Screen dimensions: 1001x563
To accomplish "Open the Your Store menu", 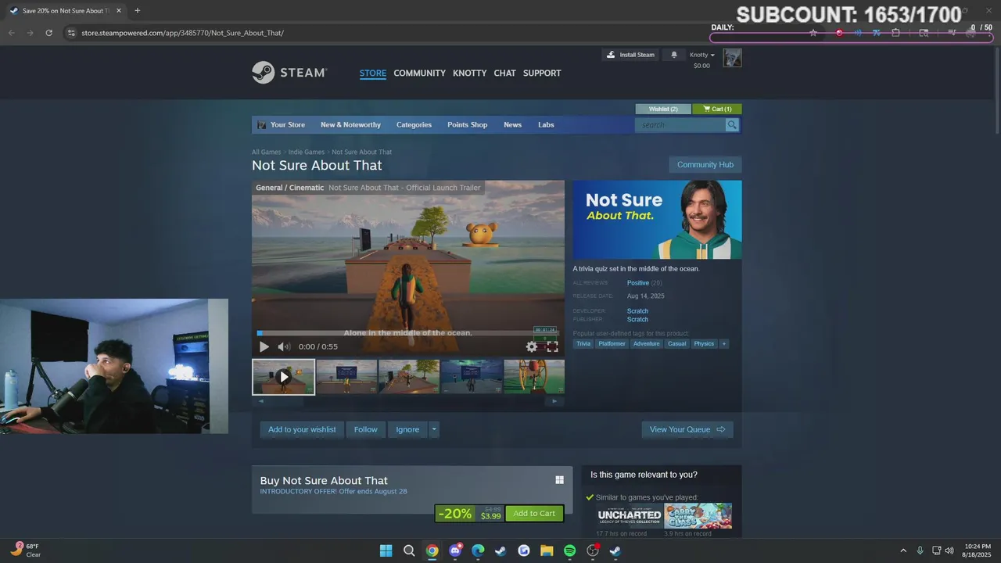I will (282, 125).
